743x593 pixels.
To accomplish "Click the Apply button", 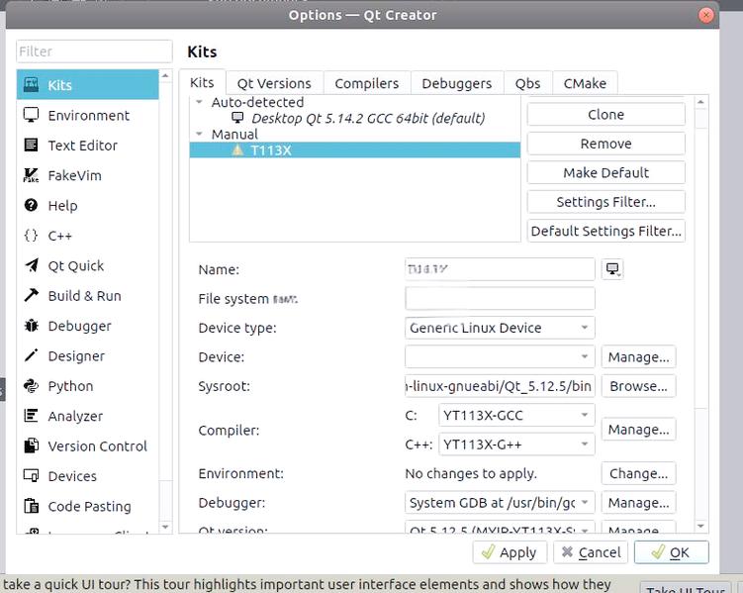I will [x=510, y=552].
